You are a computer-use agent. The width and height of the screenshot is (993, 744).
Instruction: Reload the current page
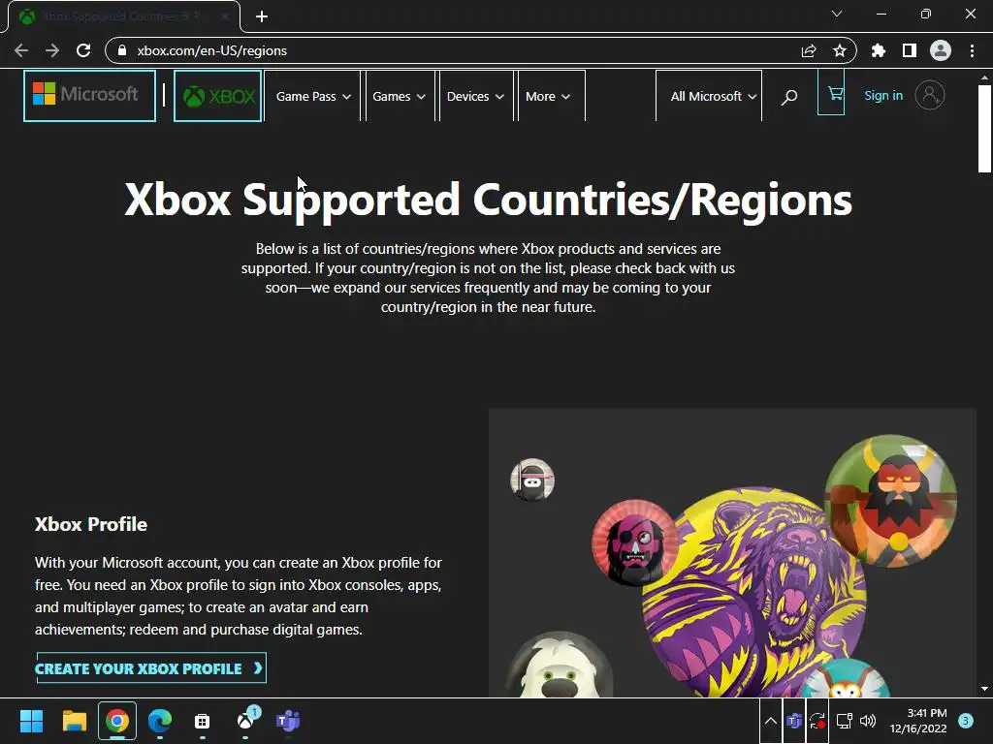click(x=83, y=50)
